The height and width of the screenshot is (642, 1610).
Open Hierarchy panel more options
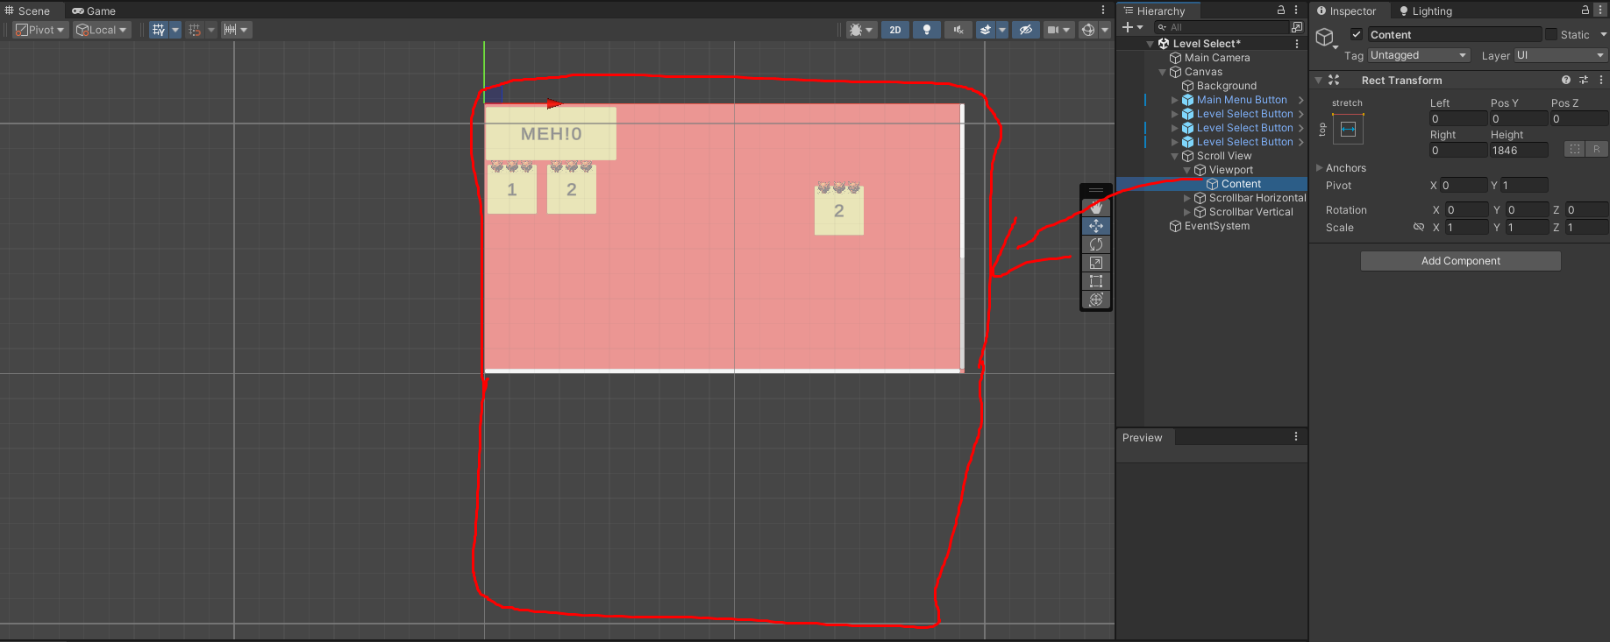coord(1296,11)
